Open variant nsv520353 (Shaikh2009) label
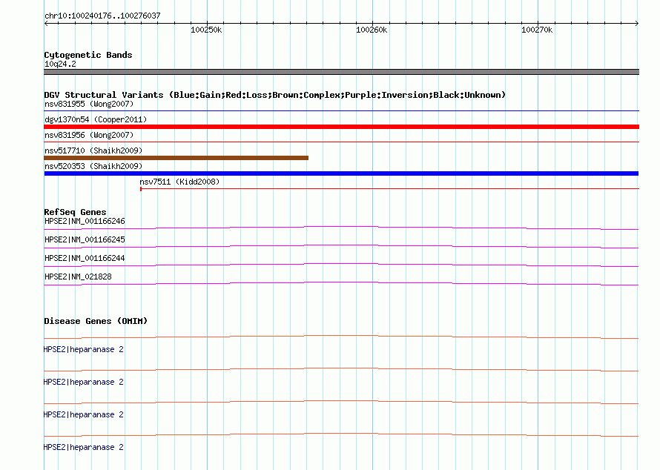The width and height of the screenshot is (660, 470). pyautogui.click(x=93, y=166)
